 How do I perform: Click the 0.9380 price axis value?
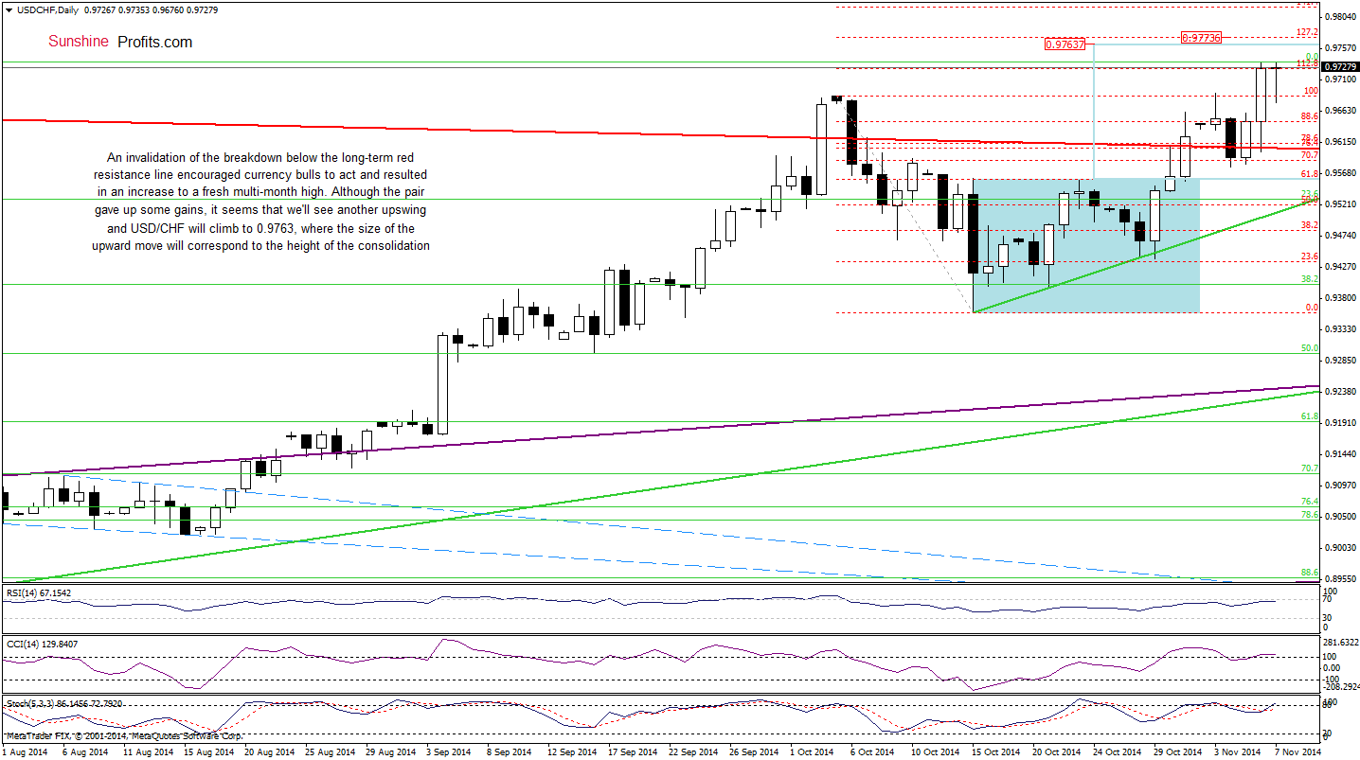(x=1341, y=298)
